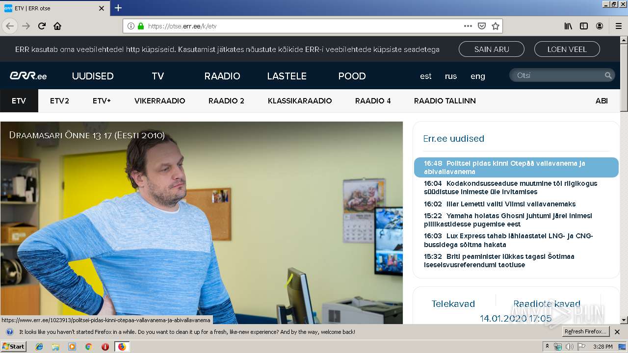Click the Önne 13 video player
Viewport: 628px width, 353px height.
(x=201, y=223)
